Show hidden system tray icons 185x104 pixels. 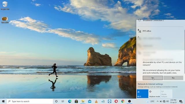point(158,101)
